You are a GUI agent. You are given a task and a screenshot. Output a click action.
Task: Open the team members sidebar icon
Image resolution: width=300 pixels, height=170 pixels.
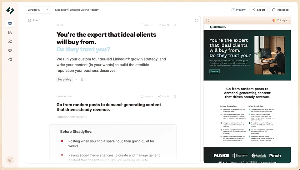pos(10,41)
